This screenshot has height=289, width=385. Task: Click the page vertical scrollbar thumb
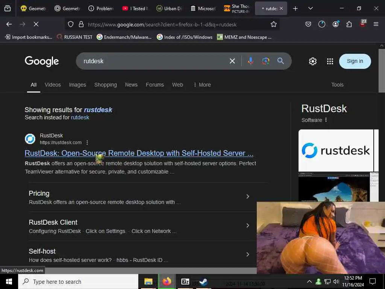coord(382,71)
